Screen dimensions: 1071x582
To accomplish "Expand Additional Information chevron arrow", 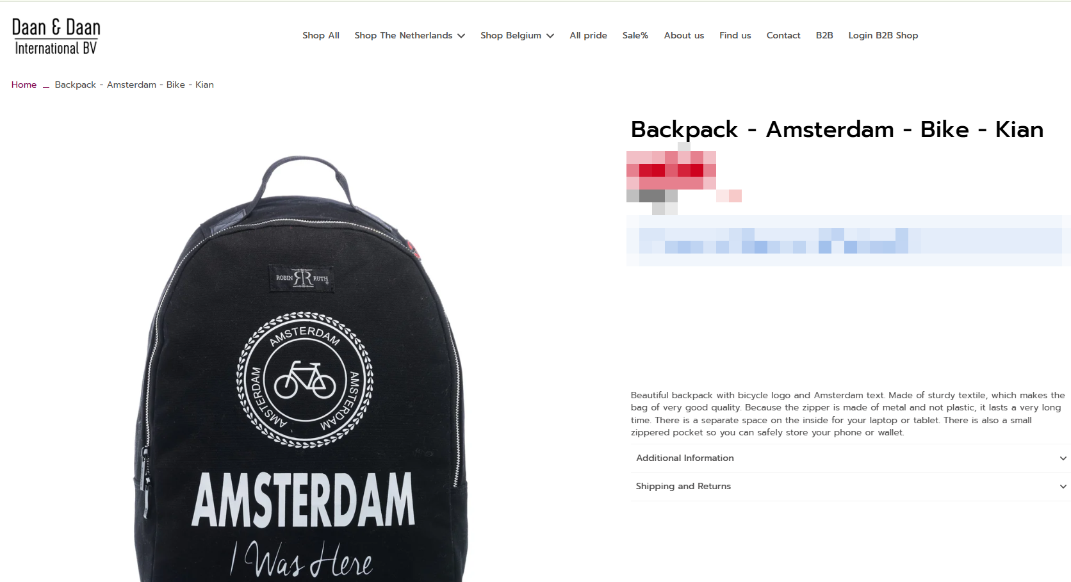I will coord(1063,458).
